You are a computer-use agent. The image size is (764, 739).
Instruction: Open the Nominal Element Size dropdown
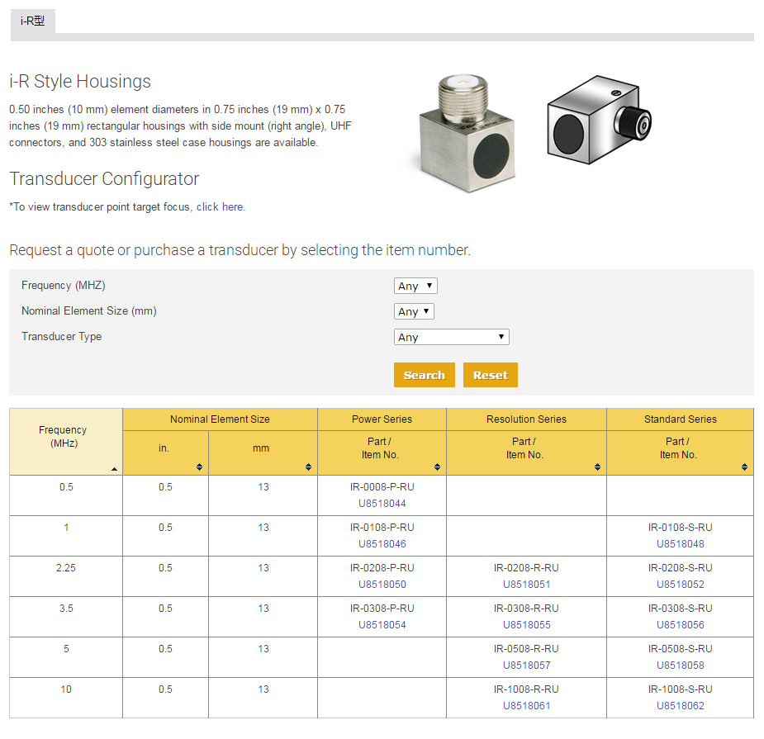[414, 311]
